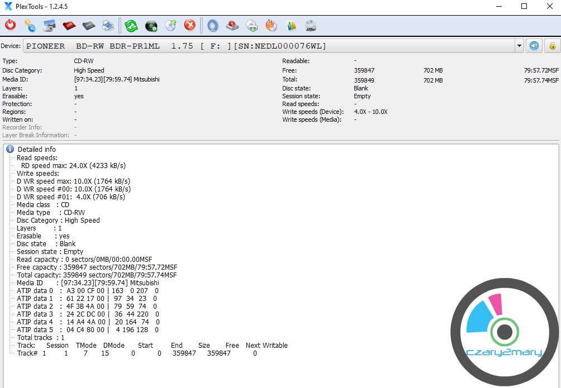The height and width of the screenshot is (388, 561).
Task: Click the red X stop icon
Action: (190, 26)
